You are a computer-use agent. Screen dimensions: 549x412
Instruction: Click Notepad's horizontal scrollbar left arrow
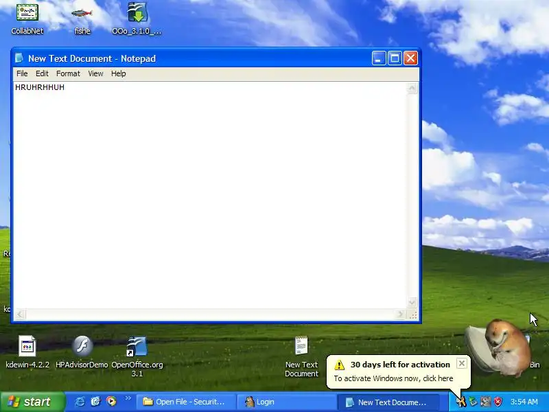(x=20, y=314)
